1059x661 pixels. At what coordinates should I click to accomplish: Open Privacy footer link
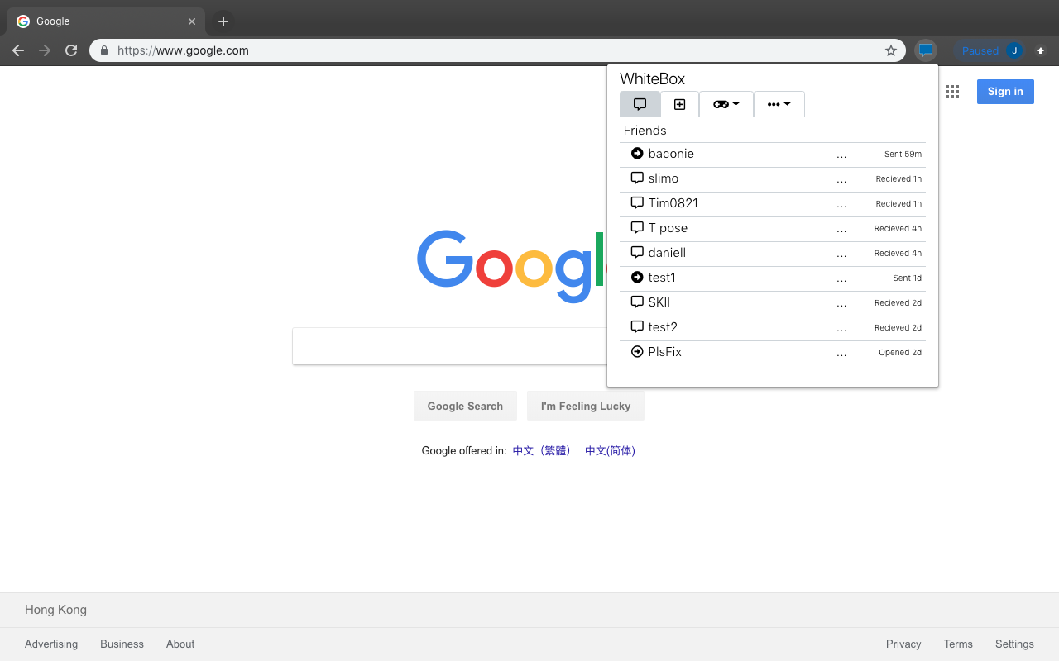coord(903,644)
